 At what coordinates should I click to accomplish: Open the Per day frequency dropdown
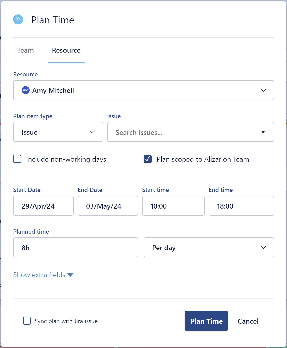pyautogui.click(x=209, y=247)
